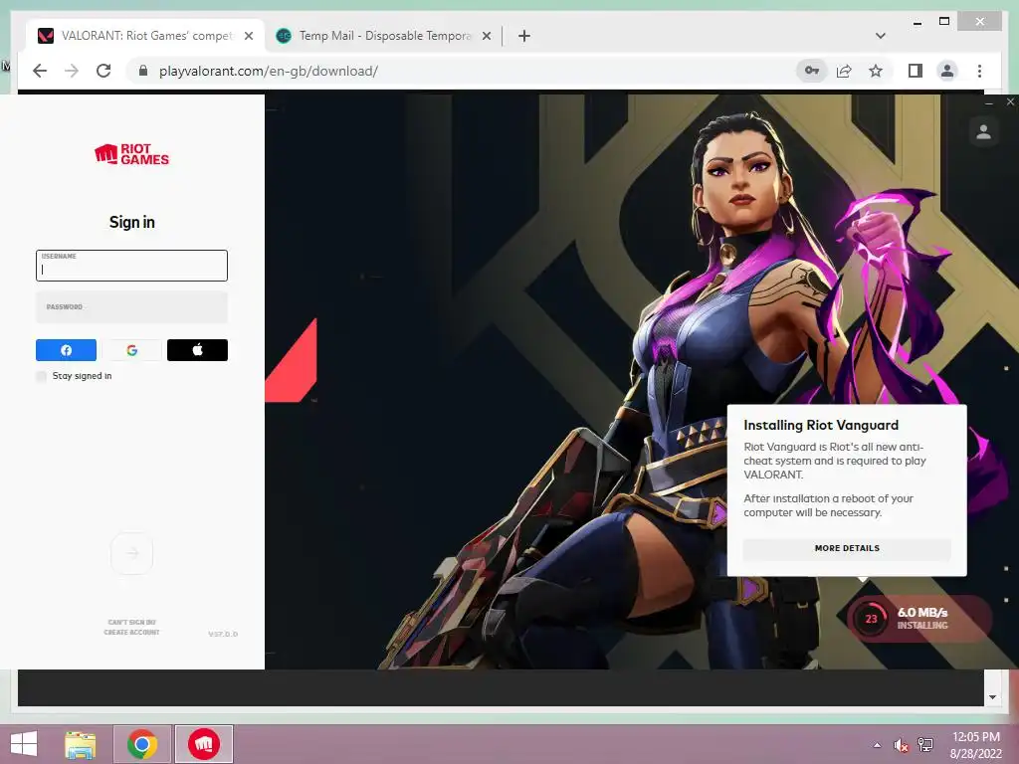Open a new browser tab
This screenshot has width=1019, height=764.
[x=524, y=36]
